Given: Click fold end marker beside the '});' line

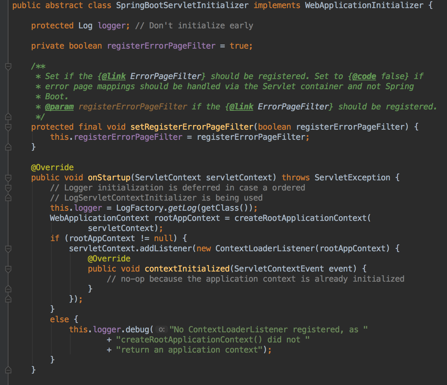Looking at the screenshot, I should click(8, 299).
